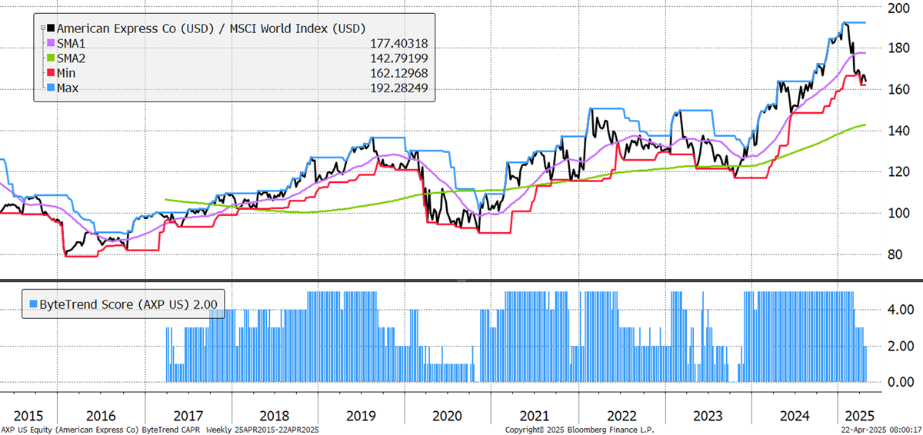Click the 2022 year label on time axis
The image size is (923, 435).
pyautogui.click(x=621, y=416)
